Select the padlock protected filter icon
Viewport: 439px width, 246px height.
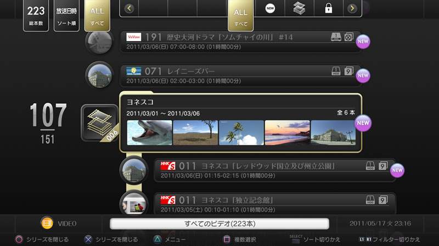[x=328, y=8]
